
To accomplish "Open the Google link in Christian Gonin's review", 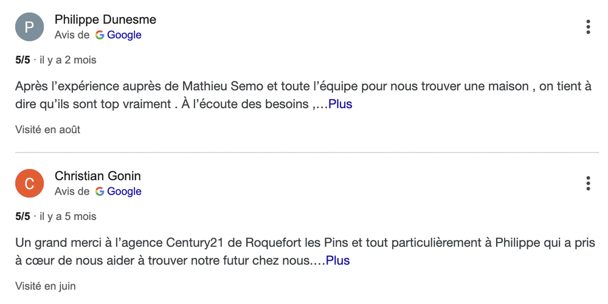I will coord(124,191).
